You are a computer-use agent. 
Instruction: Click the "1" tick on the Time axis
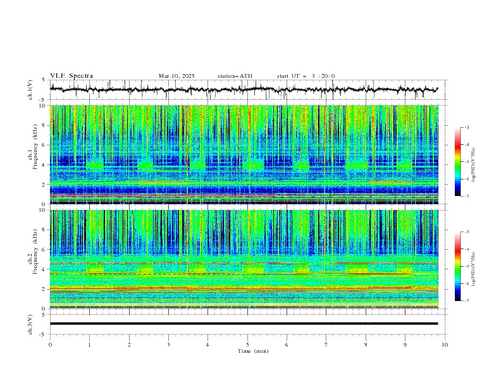(89, 345)
